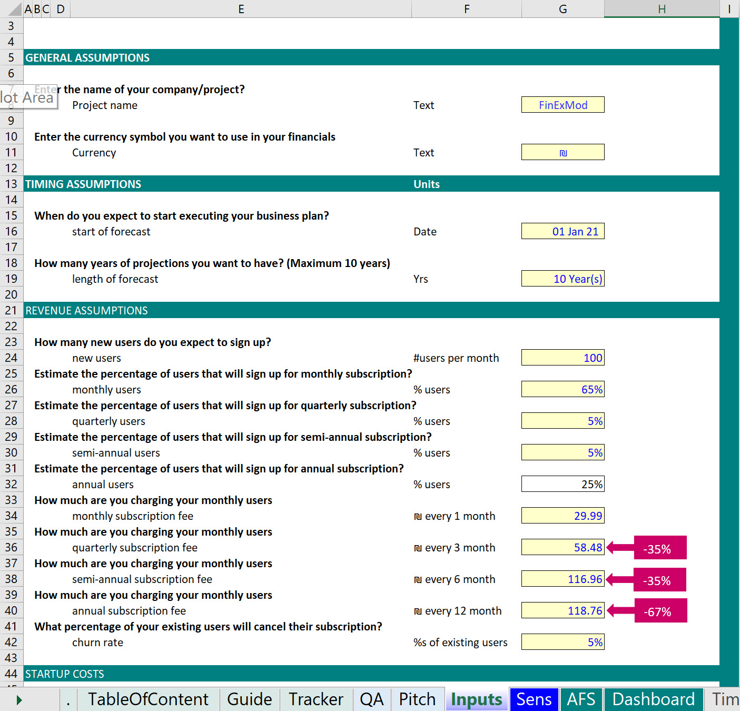740x711 pixels.
Task: Click the 'Currency' label cell
Action: [x=94, y=153]
